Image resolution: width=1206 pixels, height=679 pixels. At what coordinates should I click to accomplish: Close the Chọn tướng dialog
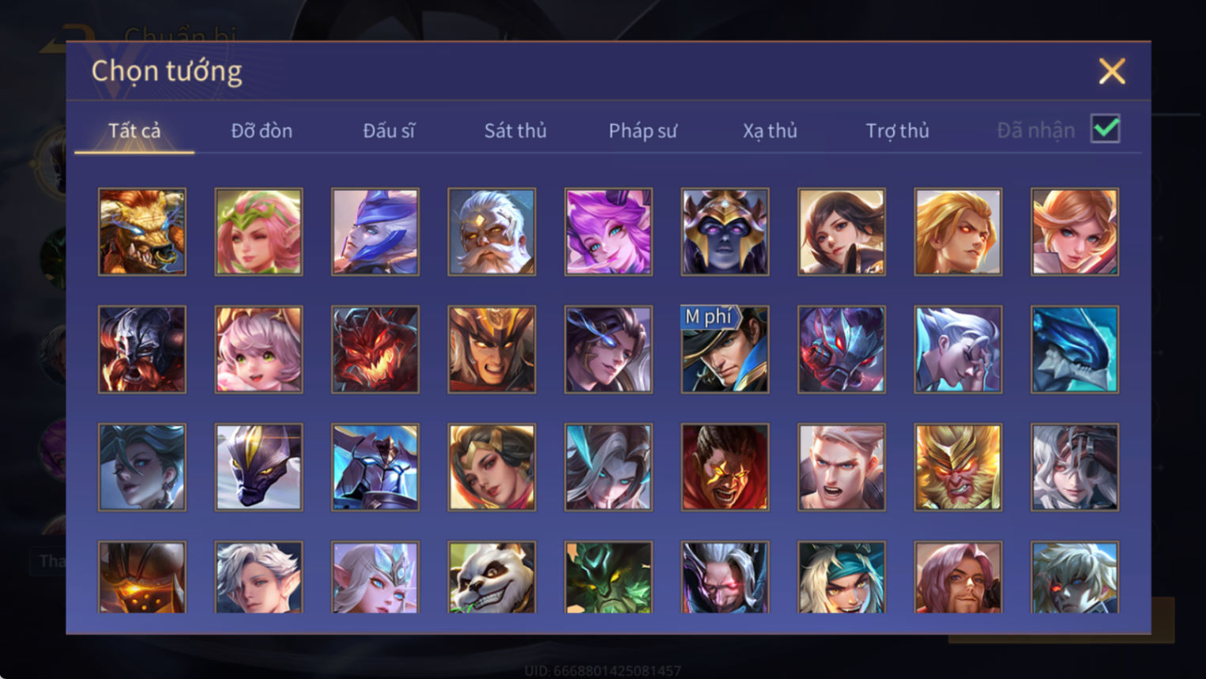pos(1112,71)
